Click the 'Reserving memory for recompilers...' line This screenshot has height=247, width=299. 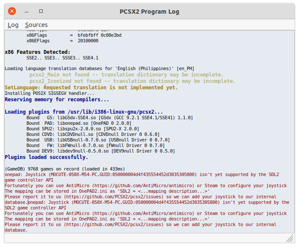57,100
